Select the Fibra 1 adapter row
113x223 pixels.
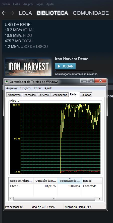pos(55,186)
